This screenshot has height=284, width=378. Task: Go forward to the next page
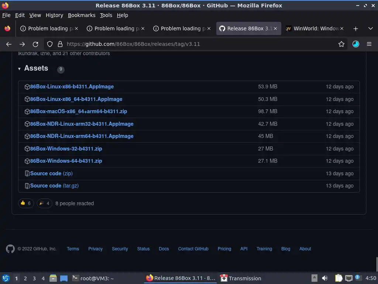pos(22,44)
